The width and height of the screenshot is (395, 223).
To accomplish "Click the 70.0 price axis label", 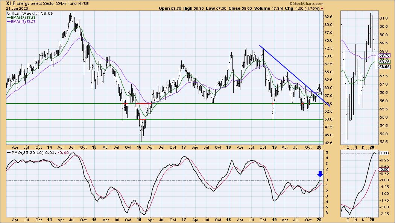I will [329, 56].
